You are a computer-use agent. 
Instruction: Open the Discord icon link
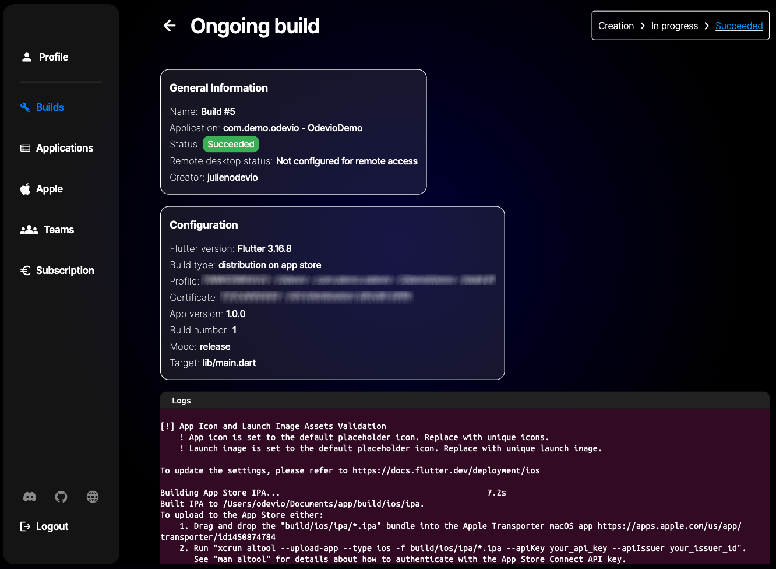tap(30, 497)
